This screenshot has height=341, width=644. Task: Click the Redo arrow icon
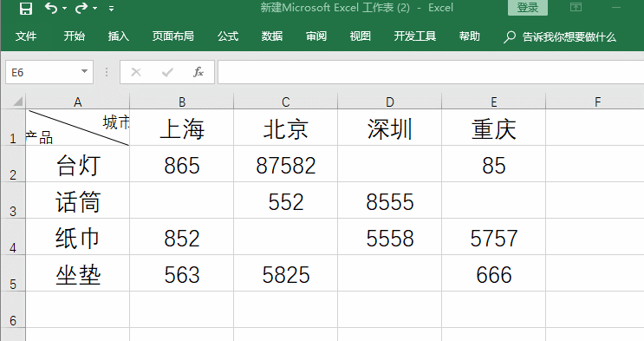click(x=81, y=8)
